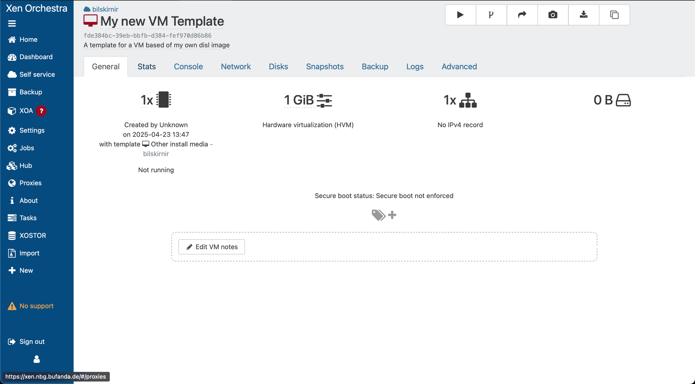Switch to the Disks tab

pos(278,67)
